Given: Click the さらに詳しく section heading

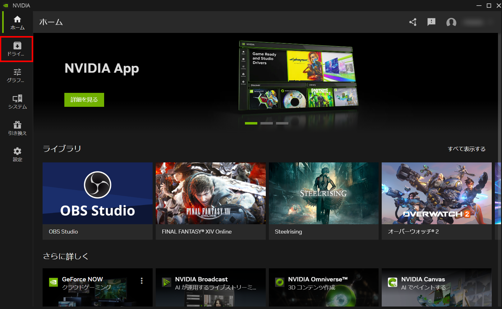Looking at the screenshot, I should pyautogui.click(x=66, y=256).
